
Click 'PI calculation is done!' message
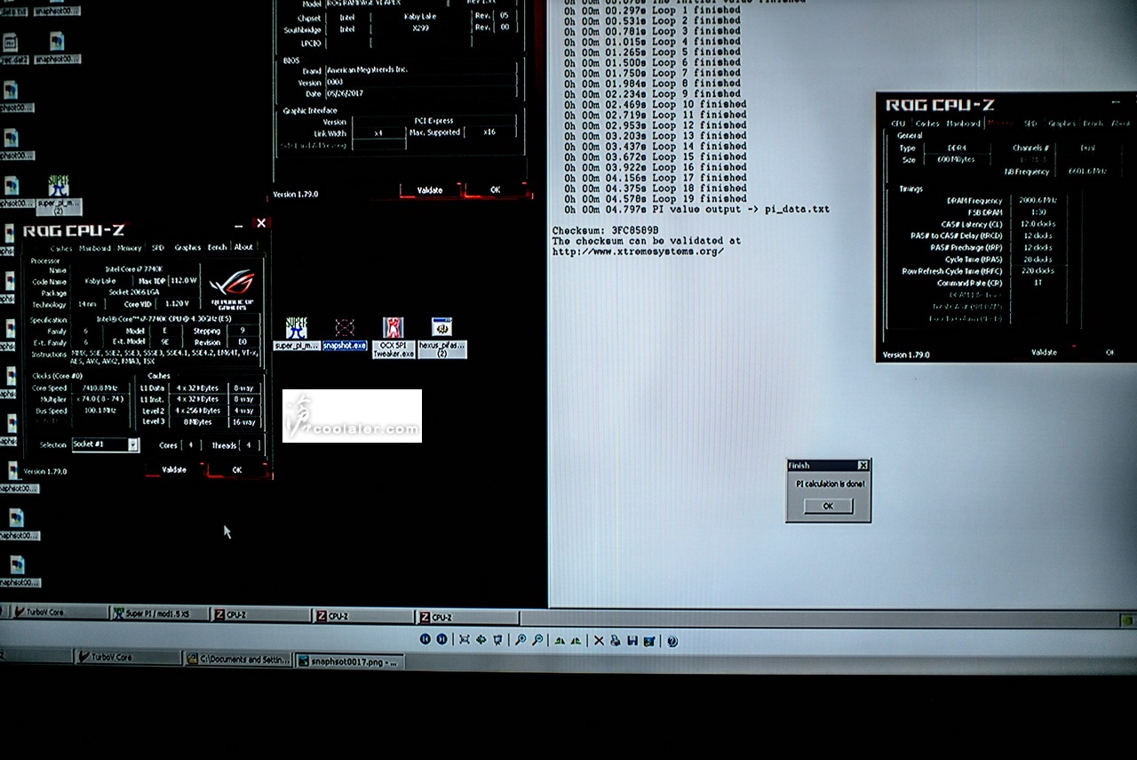829,484
